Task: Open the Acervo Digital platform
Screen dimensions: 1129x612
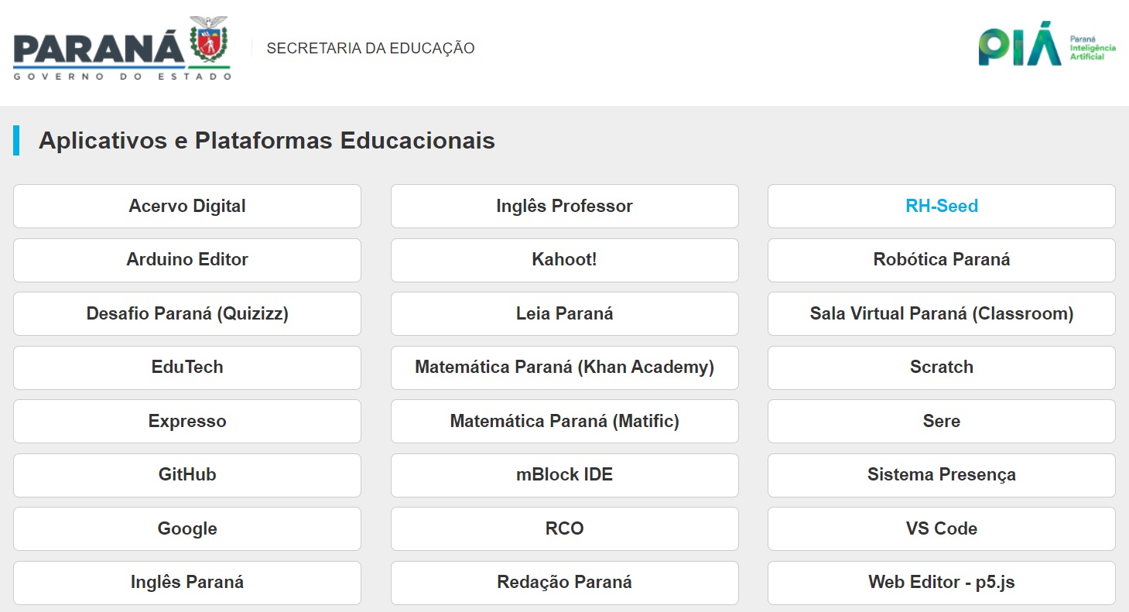Action: (x=187, y=207)
